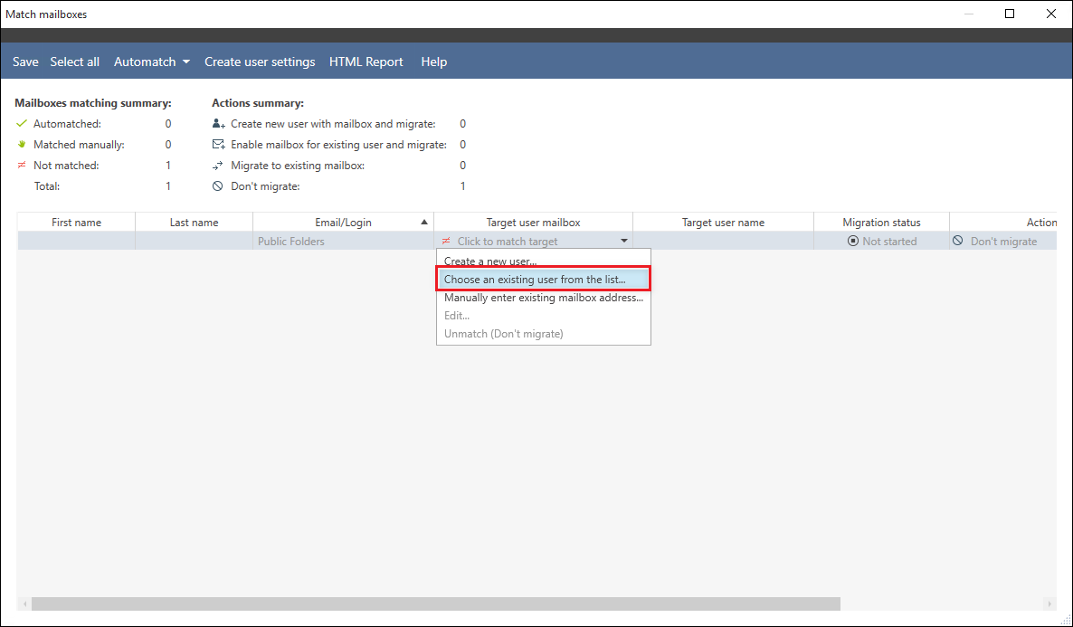Close the Match mailboxes window
The width and height of the screenshot is (1073, 627).
click(1050, 14)
